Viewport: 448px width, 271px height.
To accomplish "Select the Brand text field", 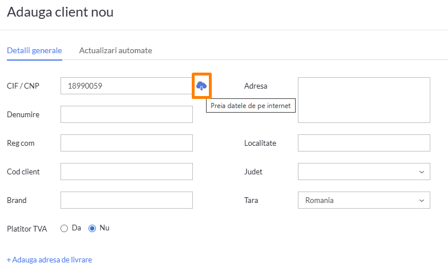I will [x=126, y=200].
